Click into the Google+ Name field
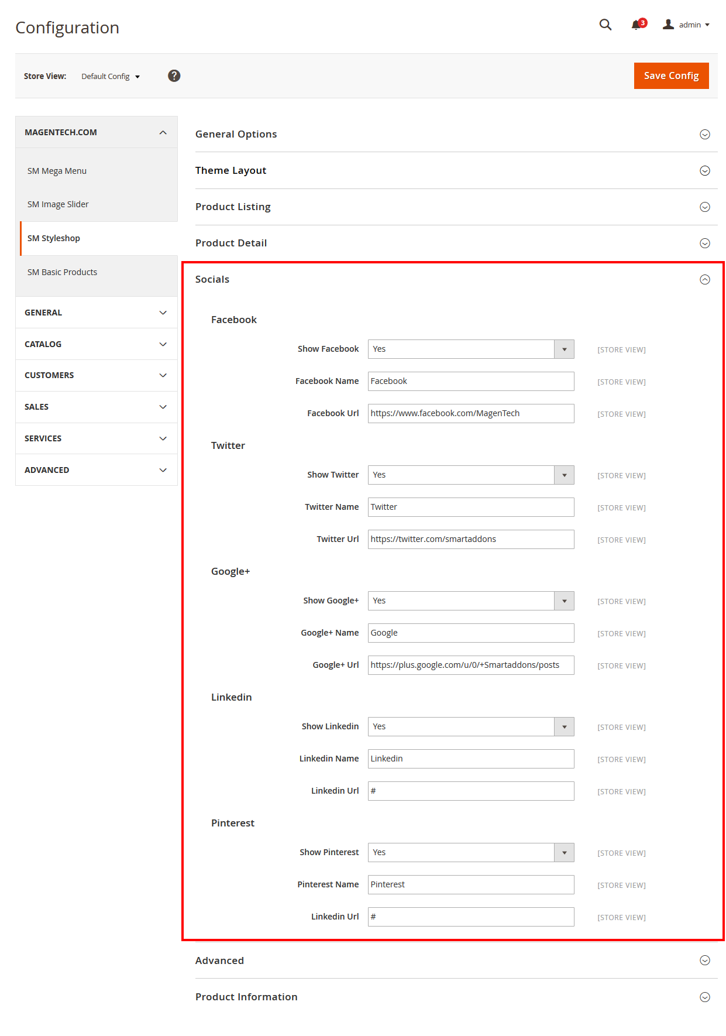Screen dimensions: 726x1036 pyautogui.click(x=471, y=633)
